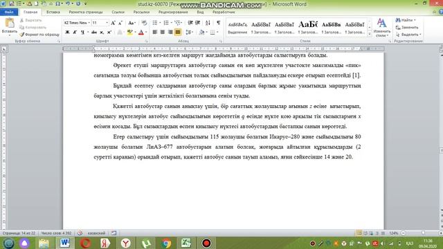Image resolution: width=443 pixels, height=249 pixels.
Task: Toggle strikethrough formatting
Action: (x=94, y=33)
